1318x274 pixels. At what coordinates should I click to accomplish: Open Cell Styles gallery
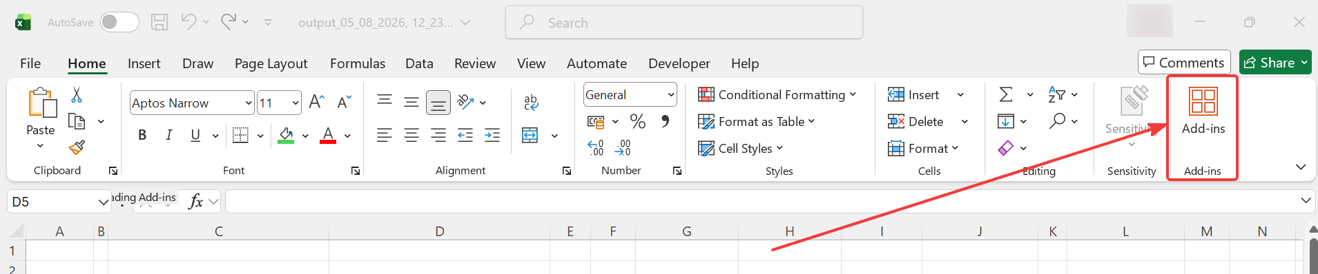pyautogui.click(x=741, y=149)
